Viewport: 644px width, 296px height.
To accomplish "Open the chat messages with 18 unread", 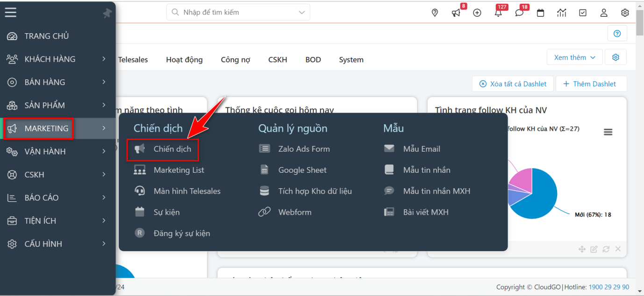I will 519,12.
